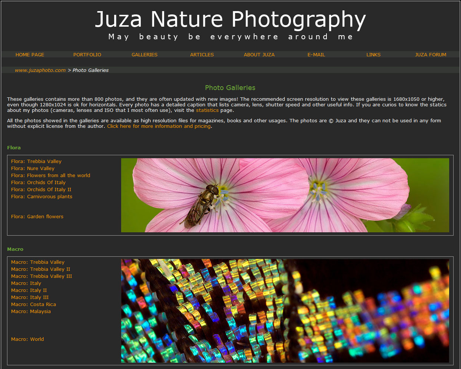Visit the JUZA FORUM
461x369 pixels.
431,54
